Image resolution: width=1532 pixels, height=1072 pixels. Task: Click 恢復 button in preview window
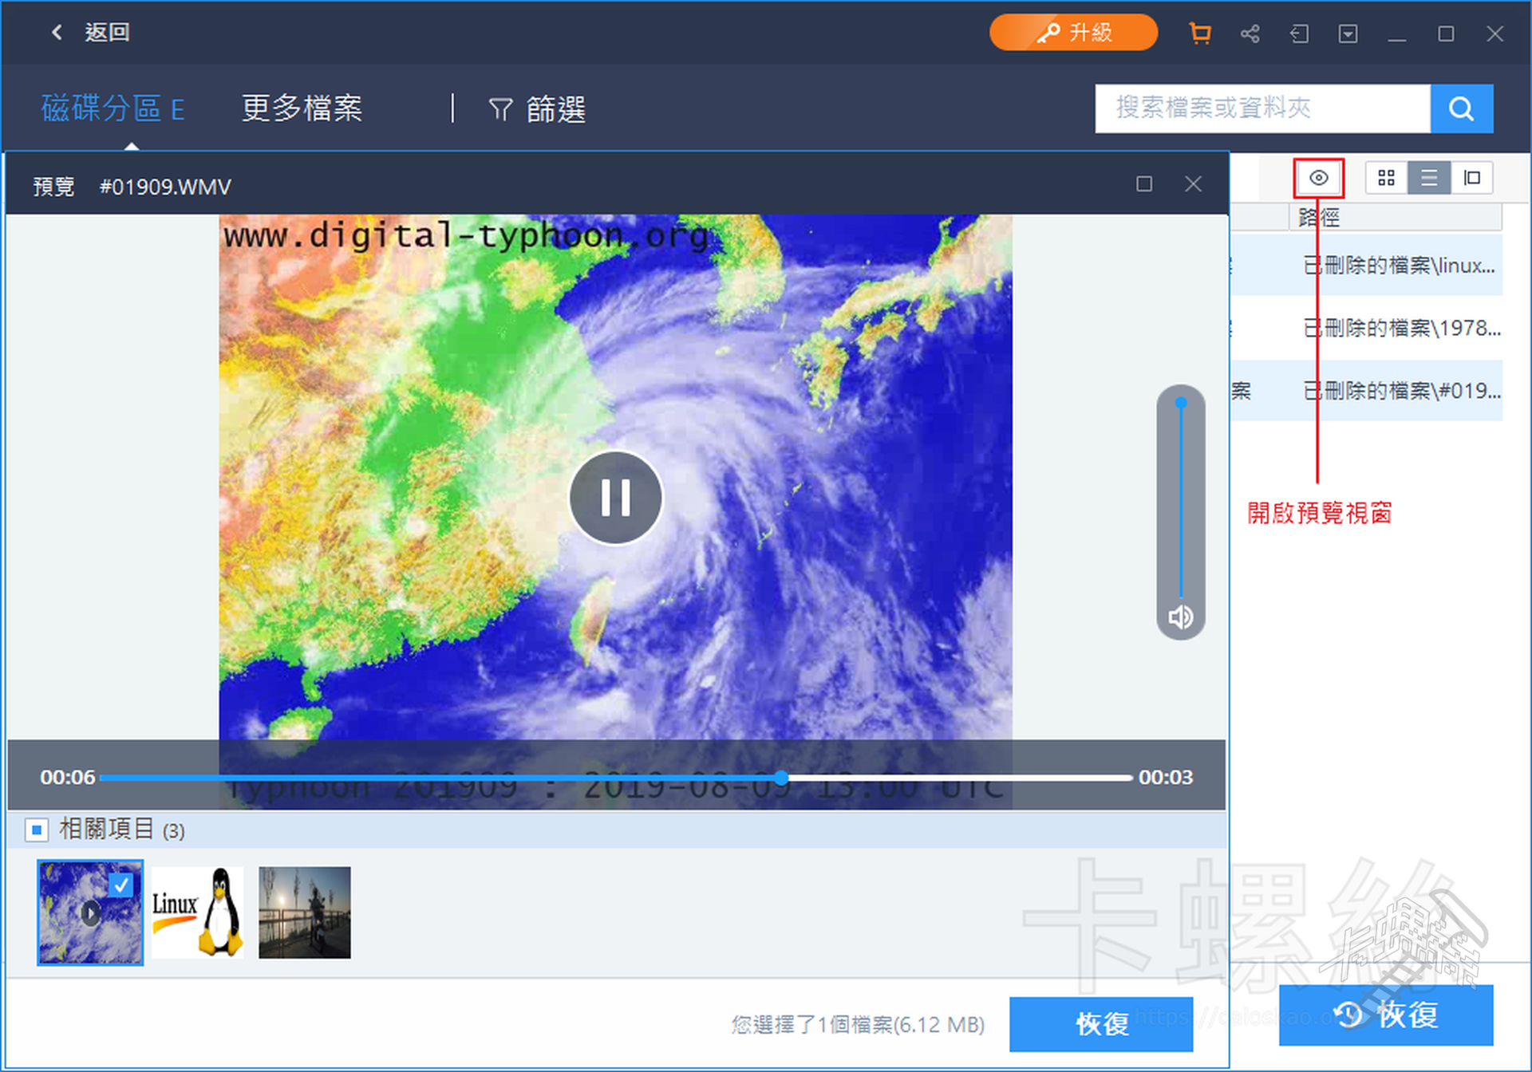[x=1100, y=1023]
